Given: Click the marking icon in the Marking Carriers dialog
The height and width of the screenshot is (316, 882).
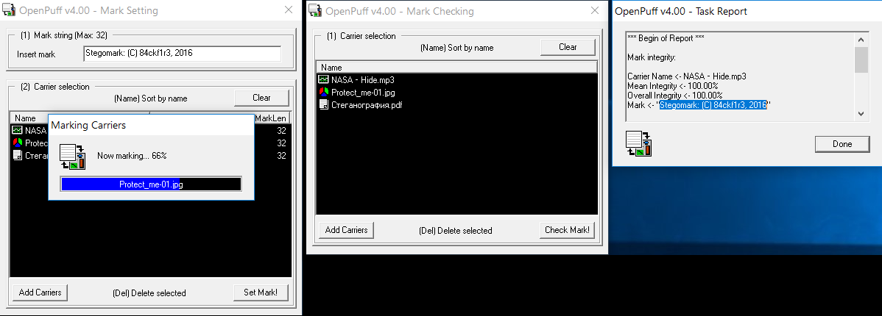Looking at the screenshot, I should coord(72,157).
